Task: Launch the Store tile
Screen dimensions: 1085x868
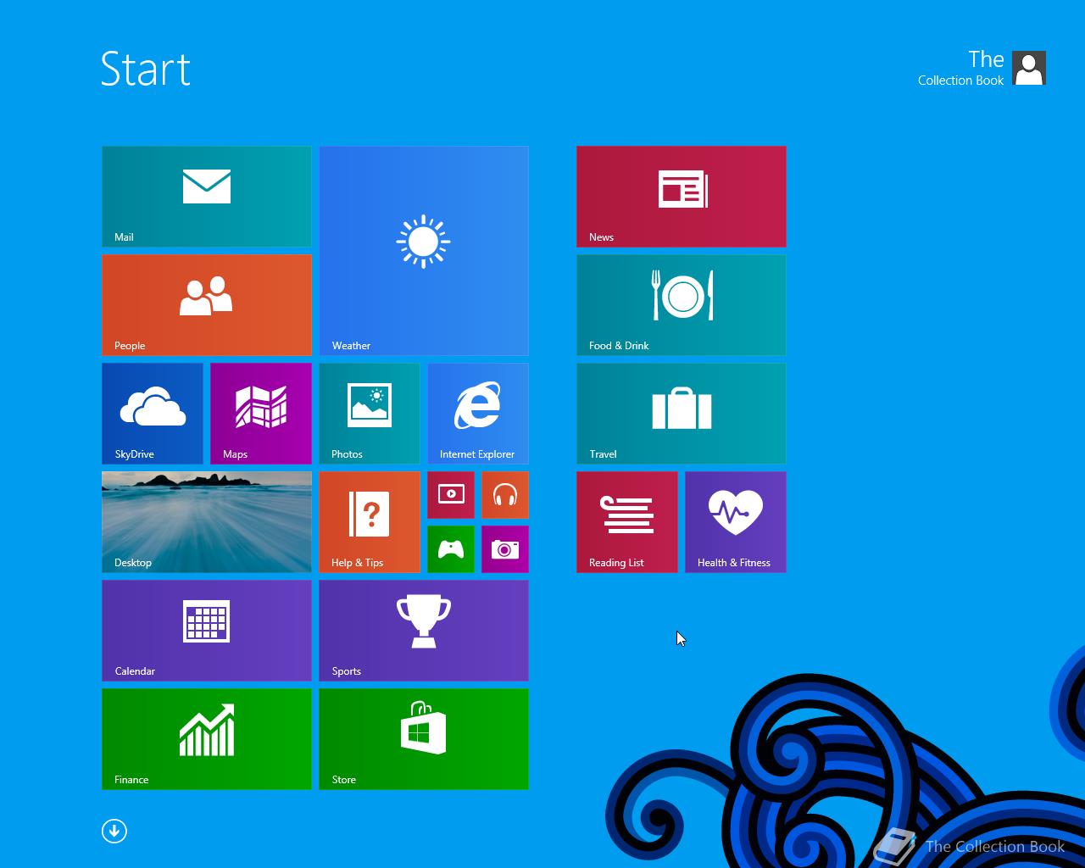Action: click(x=424, y=739)
